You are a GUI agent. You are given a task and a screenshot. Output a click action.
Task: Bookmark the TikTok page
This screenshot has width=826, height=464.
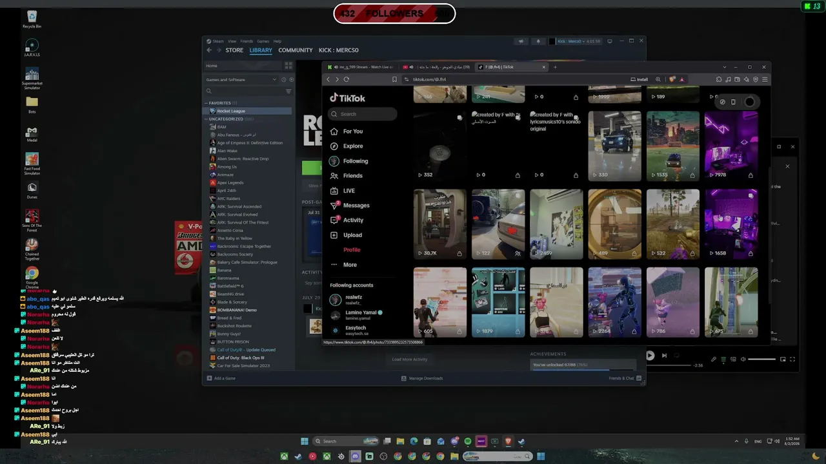point(394,79)
